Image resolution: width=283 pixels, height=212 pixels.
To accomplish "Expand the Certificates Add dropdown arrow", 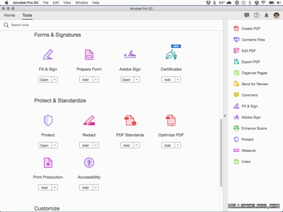I will click(x=178, y=79).
